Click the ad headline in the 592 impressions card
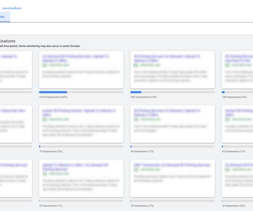Image resolution: width=253 pixels, height=211 pixels. point(167,58)
